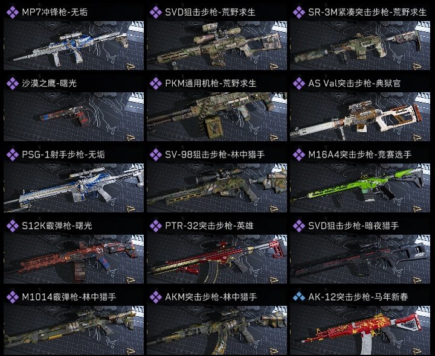
Task: Click purple rarity icon beside AS Val突击步枪-典狱官
Action: click(x=299, y=84)
